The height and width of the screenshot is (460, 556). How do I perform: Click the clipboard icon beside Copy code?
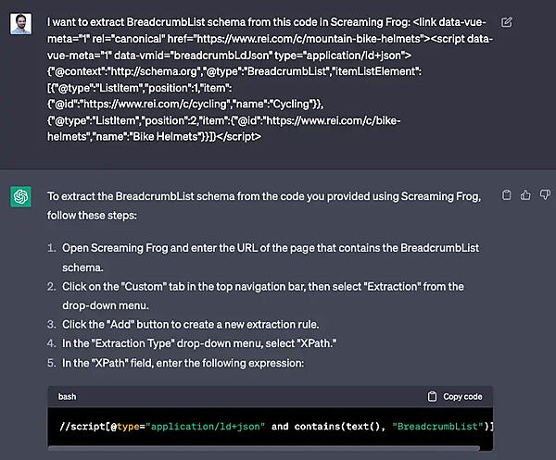click(433, 396)
